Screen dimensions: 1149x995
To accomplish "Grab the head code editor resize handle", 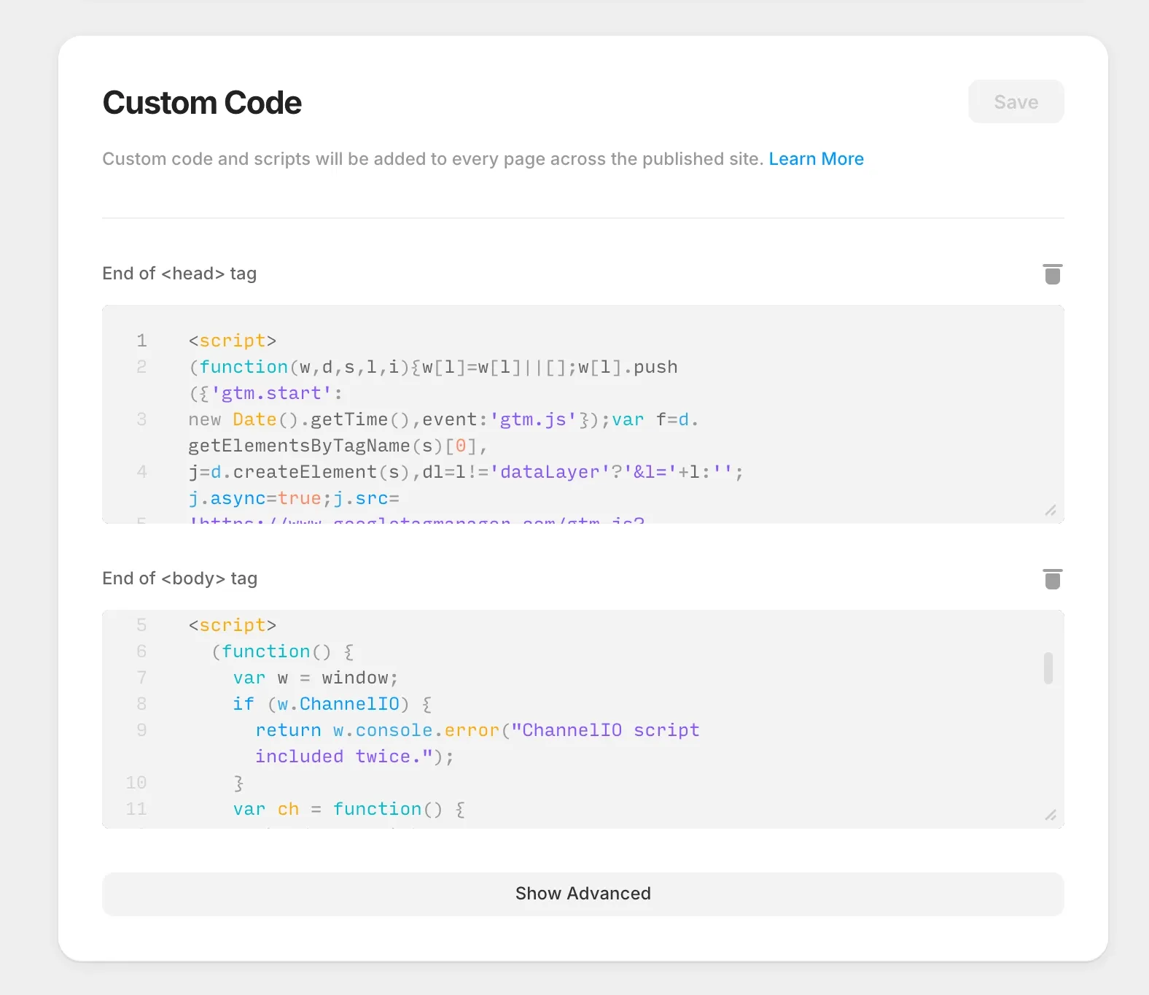I will (x=1050, y=511).
